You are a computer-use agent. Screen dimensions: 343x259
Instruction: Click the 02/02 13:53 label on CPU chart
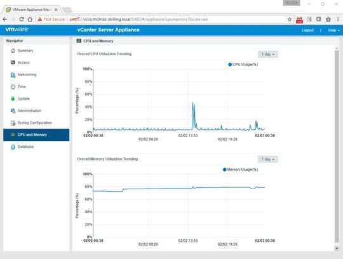click(x=188, y=135)
